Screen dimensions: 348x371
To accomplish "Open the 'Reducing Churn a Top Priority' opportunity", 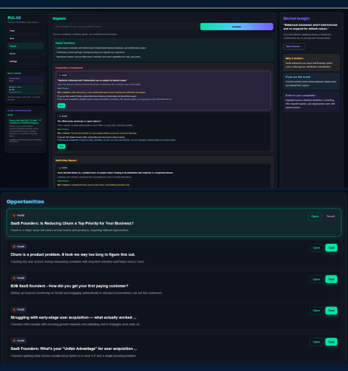I will point(315,216).
